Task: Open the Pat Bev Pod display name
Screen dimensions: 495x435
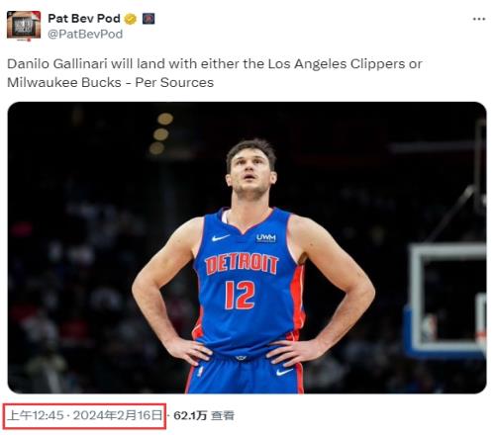Action: click(x=84, y=19)
